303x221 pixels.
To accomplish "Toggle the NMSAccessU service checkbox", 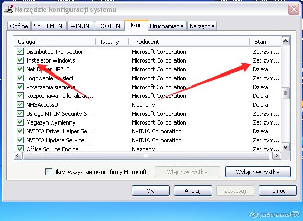I will coord(20,105).
